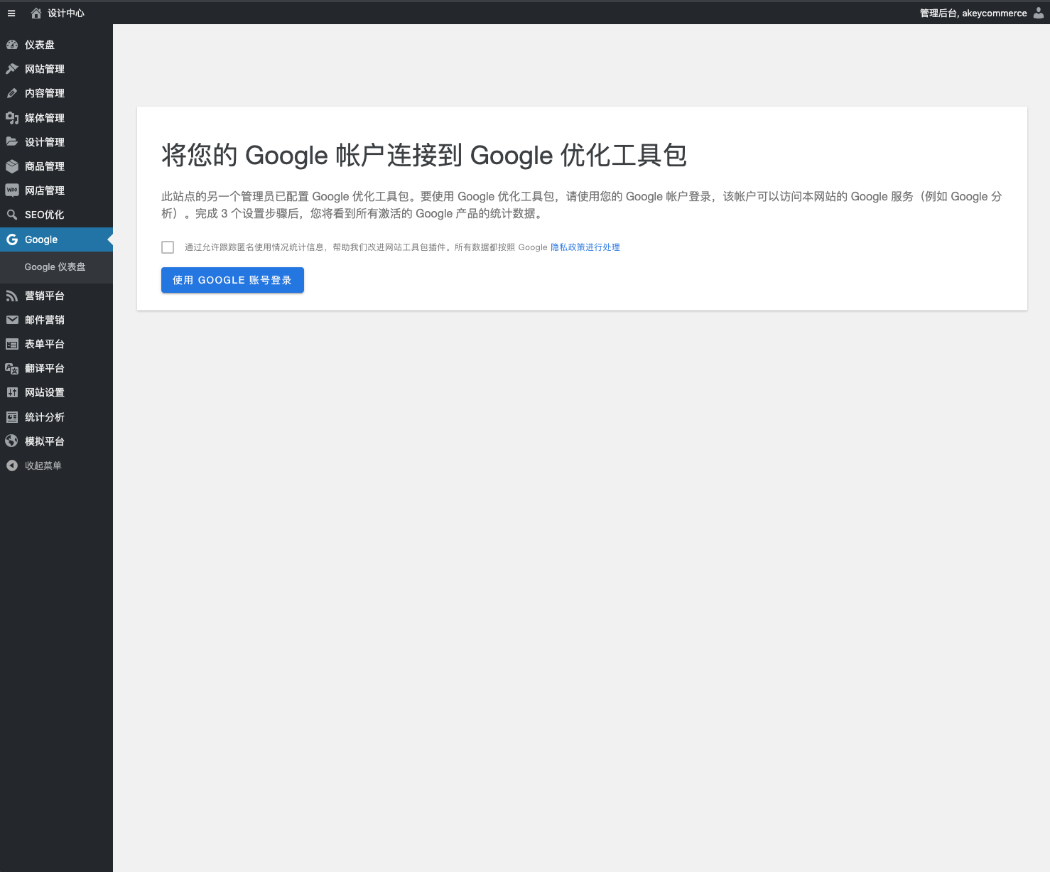This screenshot has width=1050, height=872.
Task: Click the 仪表盘 dashboard gauge icon
Action: point(12,45)
